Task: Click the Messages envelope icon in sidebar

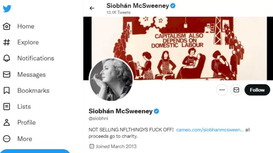Action: (7, 74)
